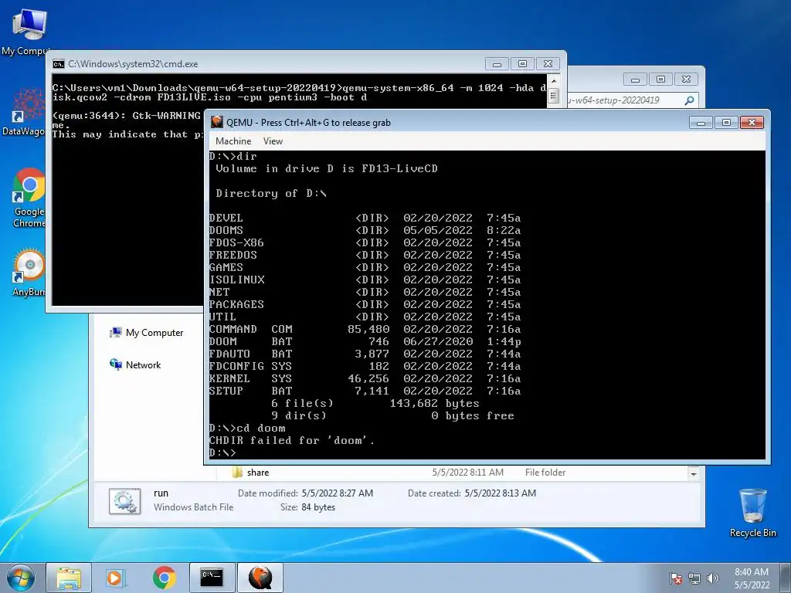Click the Gtk-WARNING line in cmd
This screenshot has height=593, width=791.
[x=127, y=116]
